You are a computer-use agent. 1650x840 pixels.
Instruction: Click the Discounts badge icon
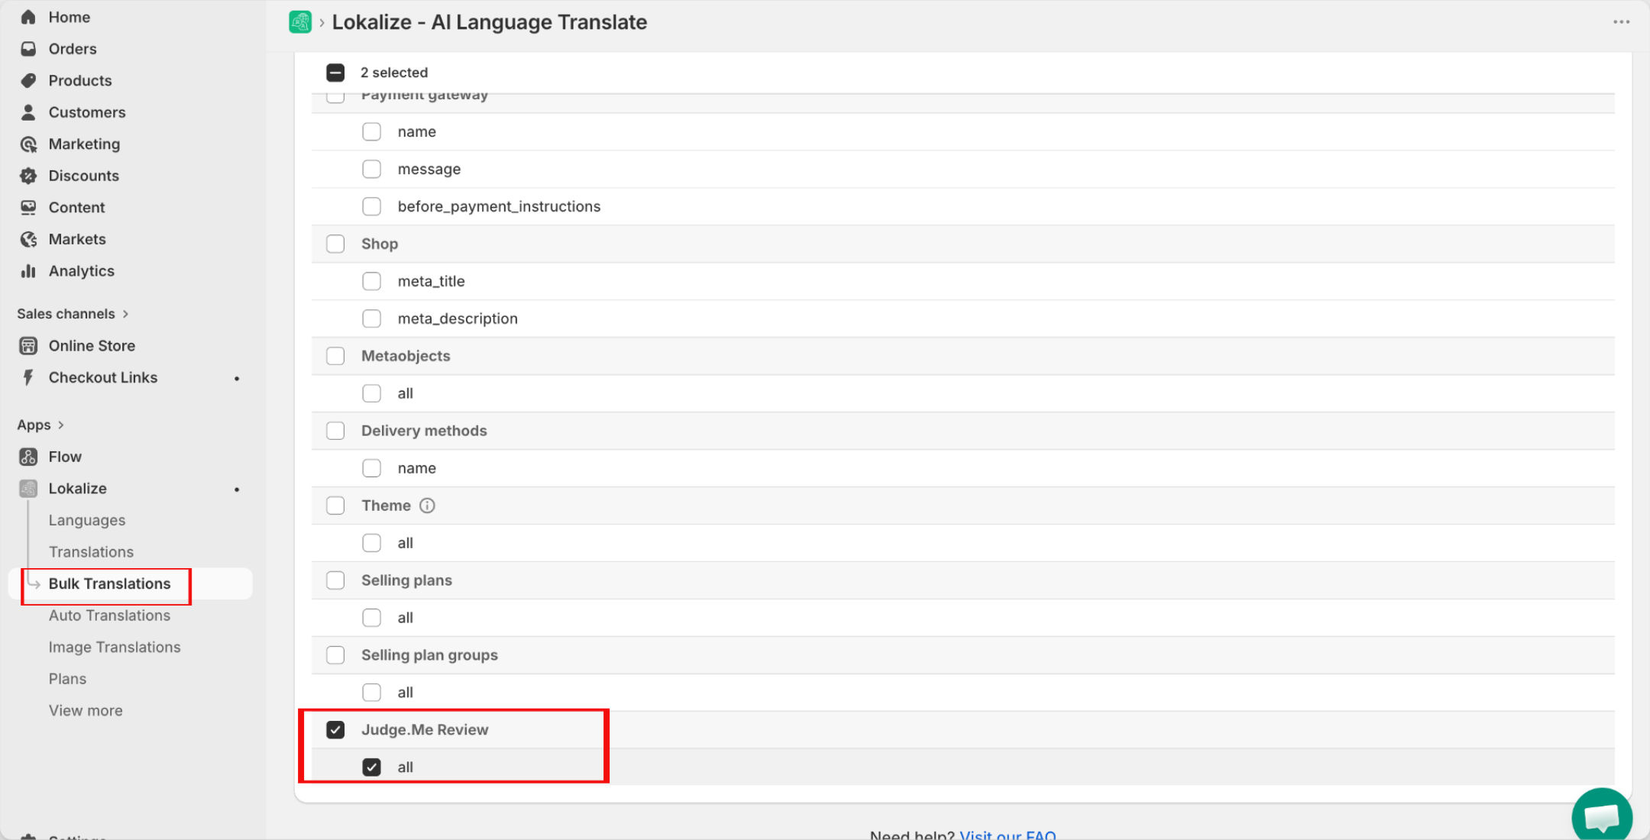click(x=28, y=176)
